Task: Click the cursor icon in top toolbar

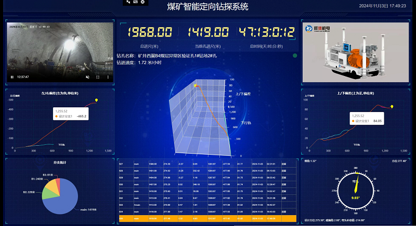Action: coord(128,3)
